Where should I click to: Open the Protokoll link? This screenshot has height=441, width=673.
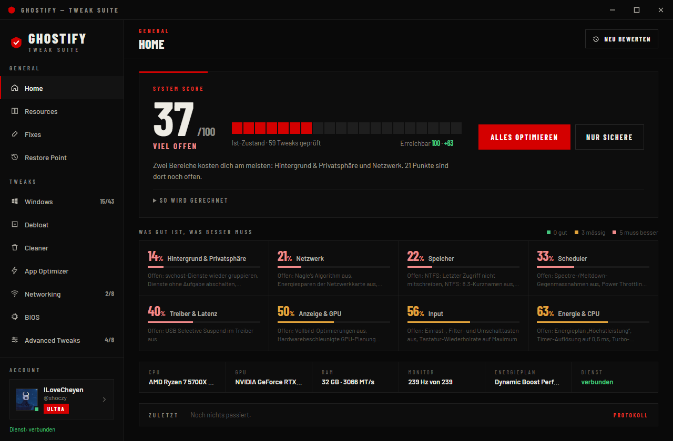(x=630, y=415)
